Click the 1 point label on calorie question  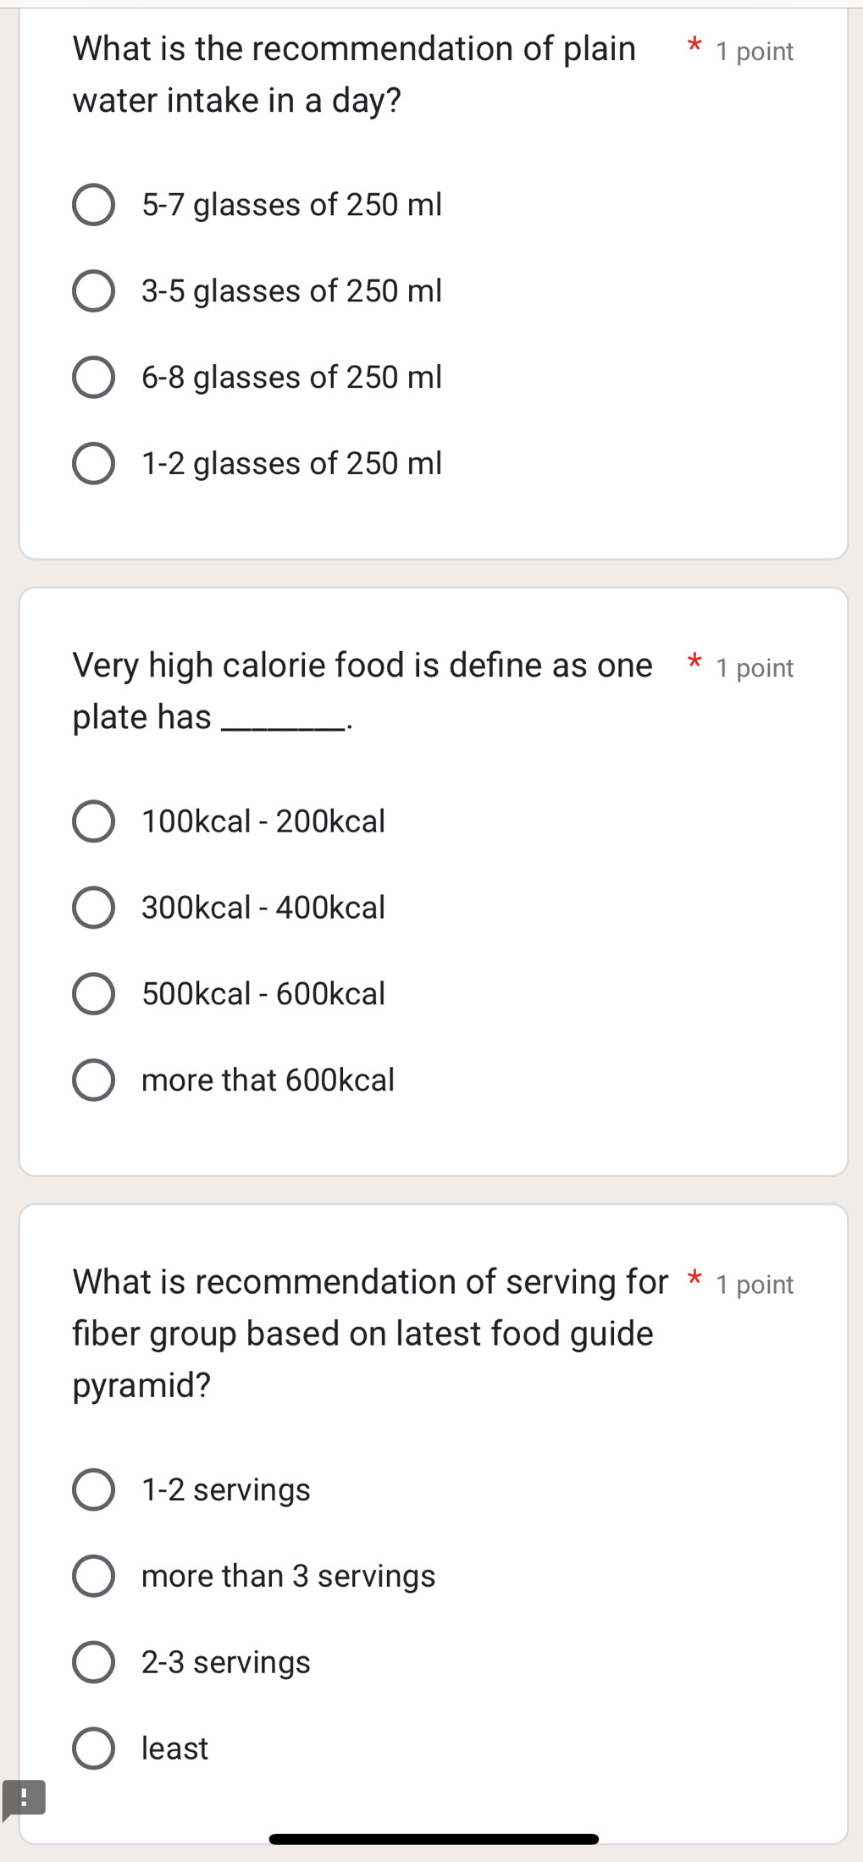(755, 669)
